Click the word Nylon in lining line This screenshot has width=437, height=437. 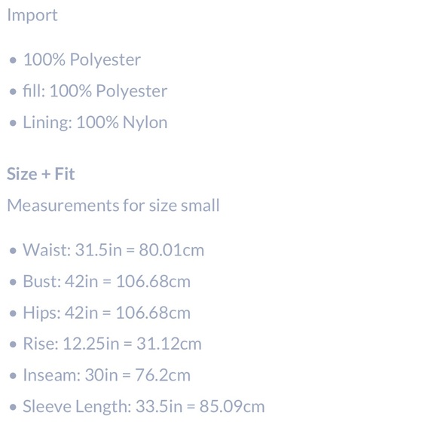point(145,123)
